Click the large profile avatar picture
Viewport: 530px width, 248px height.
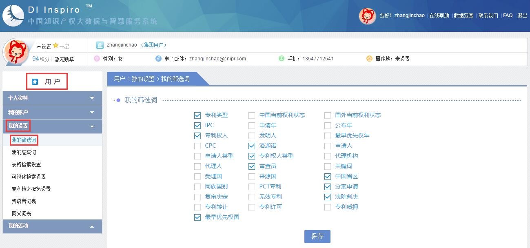[x=16, y=52]
